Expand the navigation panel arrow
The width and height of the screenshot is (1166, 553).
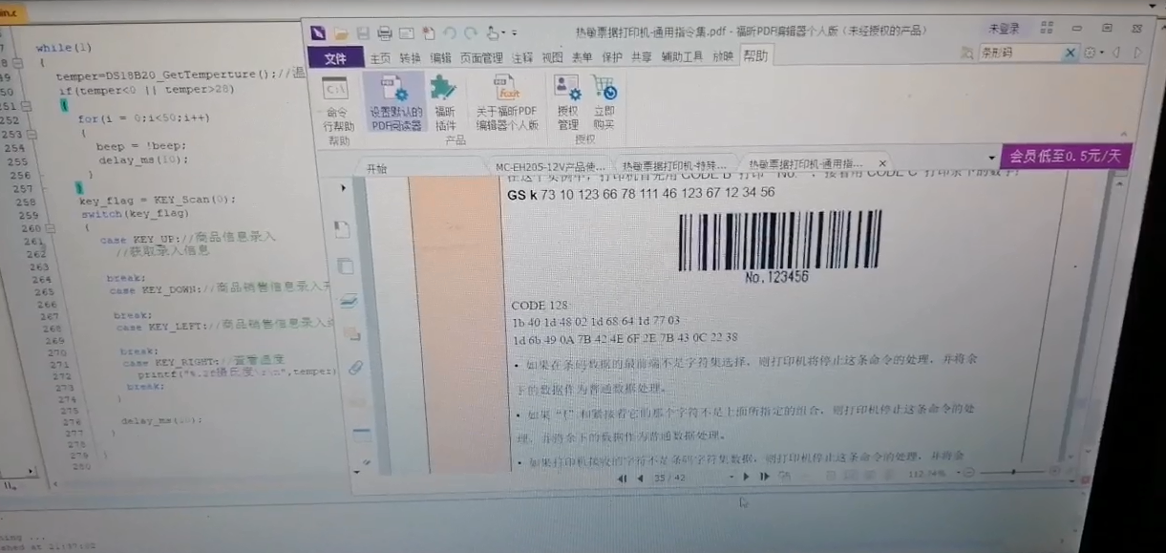(344, 188)
